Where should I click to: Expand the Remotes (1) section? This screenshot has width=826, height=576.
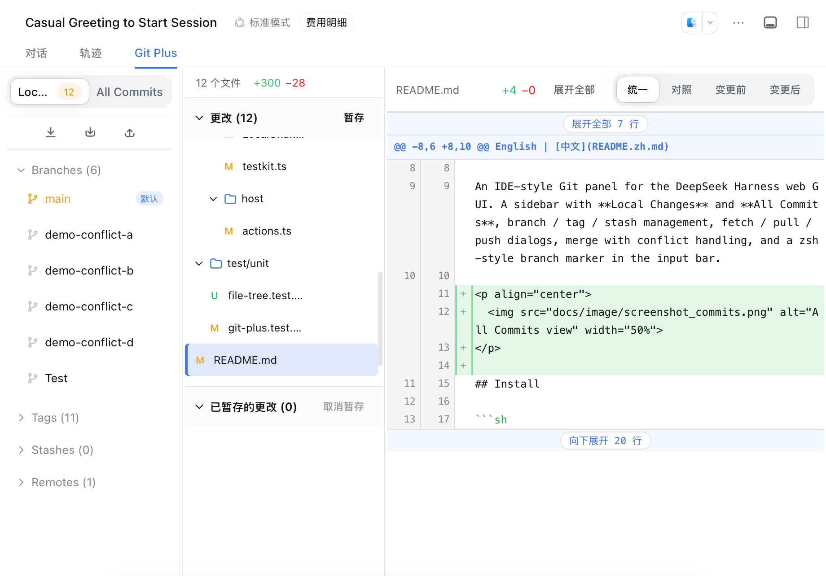pyautogui.click(x=21, y=482)
